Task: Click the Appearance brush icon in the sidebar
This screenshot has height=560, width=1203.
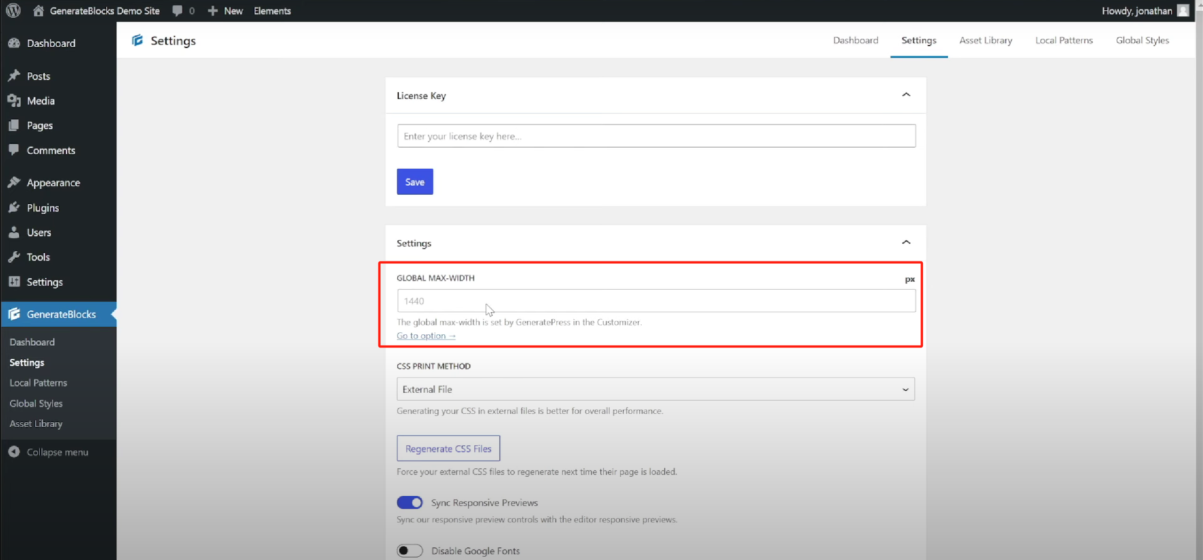Action: point(14,182)
